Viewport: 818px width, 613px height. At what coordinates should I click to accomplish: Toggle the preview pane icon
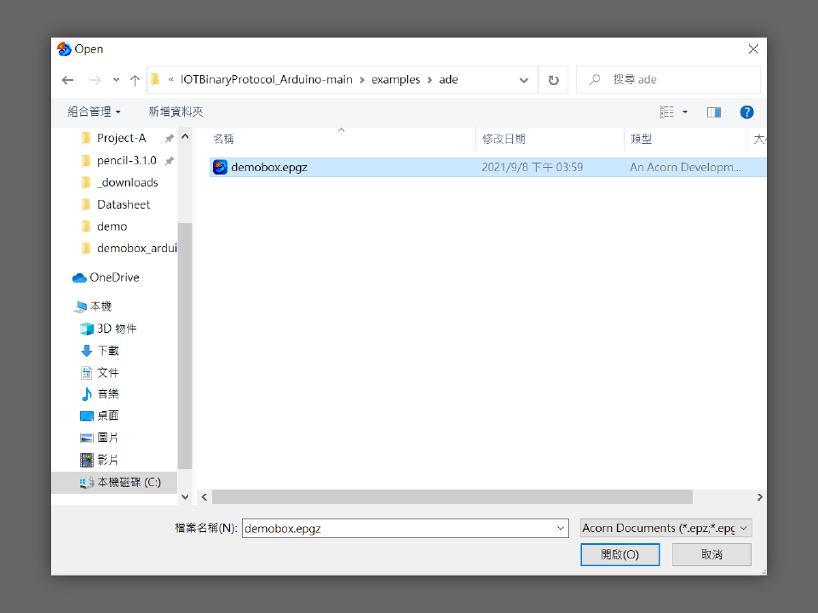pyautogui.click(x=714, y=112)
